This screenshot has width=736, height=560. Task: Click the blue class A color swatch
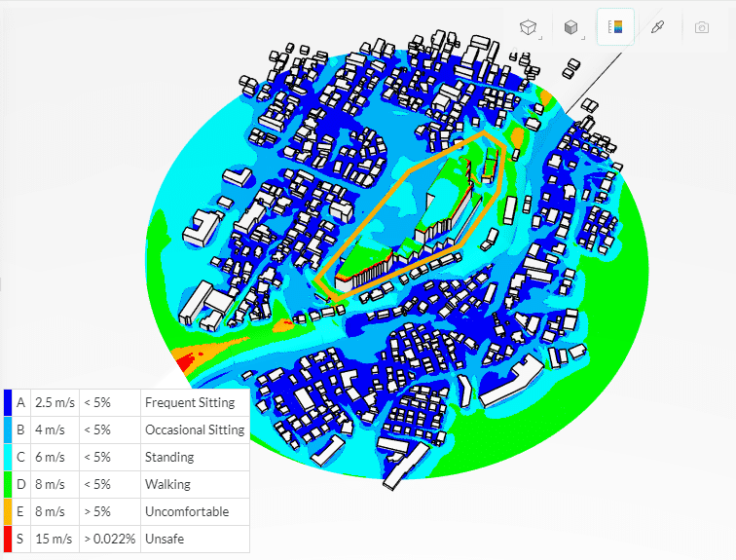[x=8, y=402]
